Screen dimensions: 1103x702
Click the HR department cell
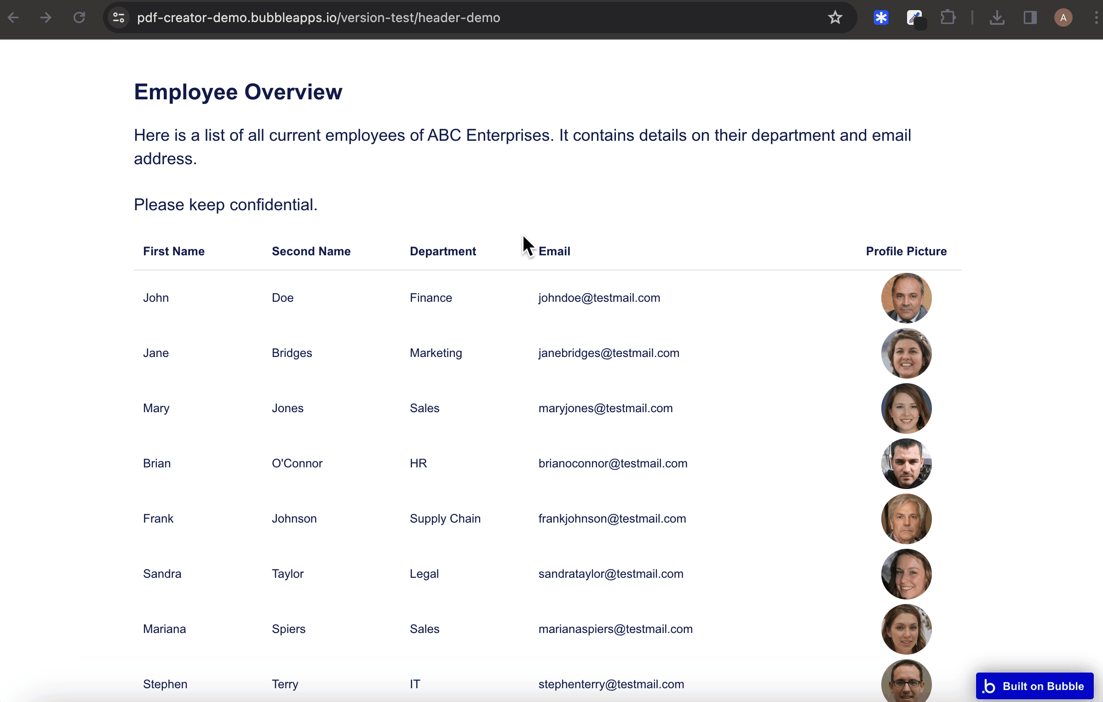click(418, 464)
